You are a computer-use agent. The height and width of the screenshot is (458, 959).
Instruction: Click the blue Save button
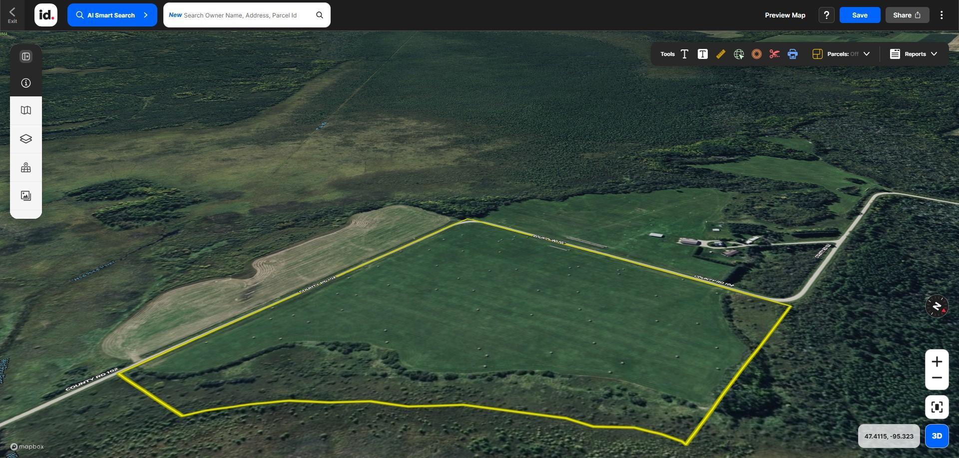pyautogui.click(x=860, y=15)
